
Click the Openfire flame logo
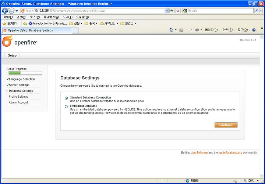[x=7, y=41]
